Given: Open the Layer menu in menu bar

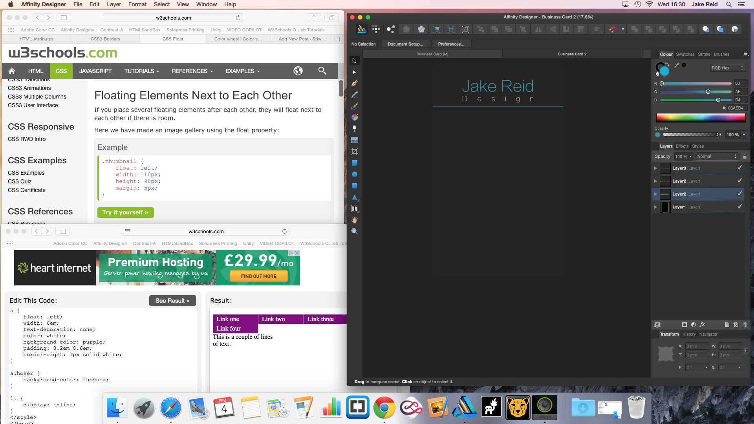Looking at the screenshot, I should coord(113,4).
